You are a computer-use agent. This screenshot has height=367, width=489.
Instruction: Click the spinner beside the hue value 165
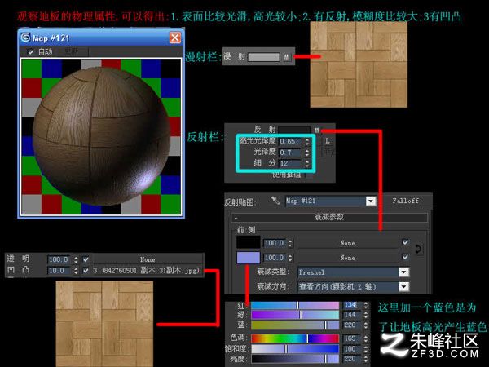[366, 338]
